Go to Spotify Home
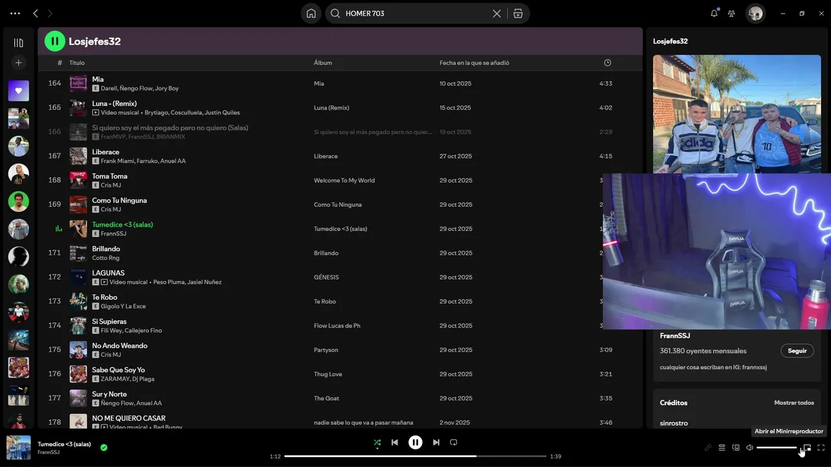 311,13
